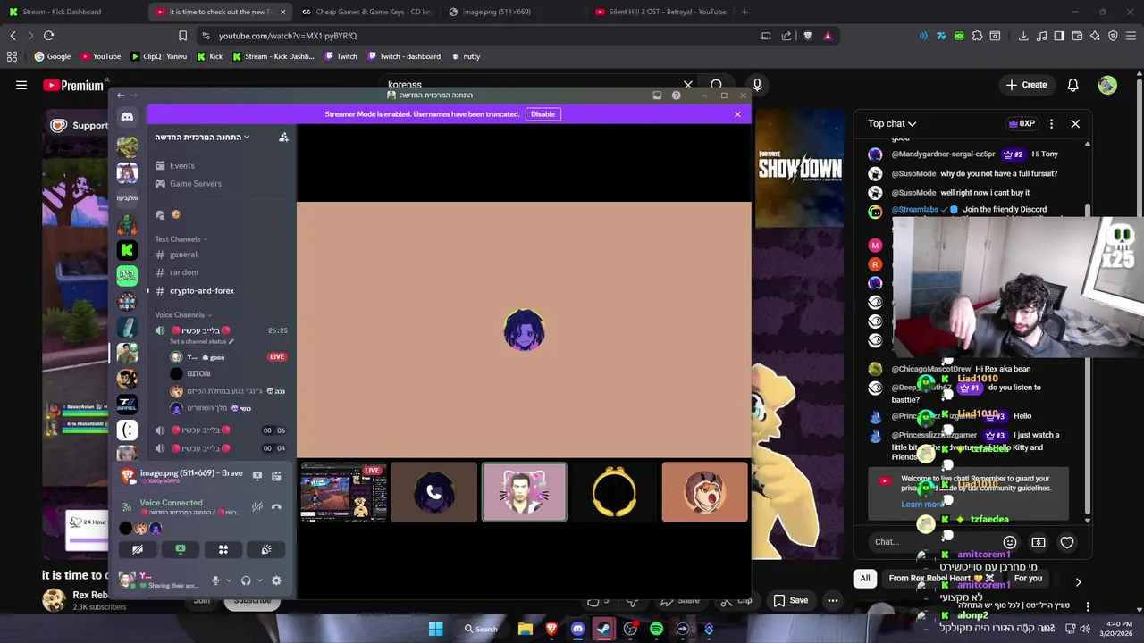The image size is (1144, 643).
Task: Open the Discord inbox icon in title bar
Action: point(657,96)
